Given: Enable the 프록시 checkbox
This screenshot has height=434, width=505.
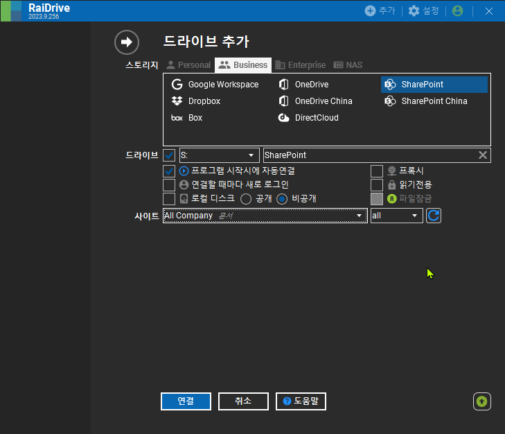Looking at the screenshot, I should click(377, 171).
